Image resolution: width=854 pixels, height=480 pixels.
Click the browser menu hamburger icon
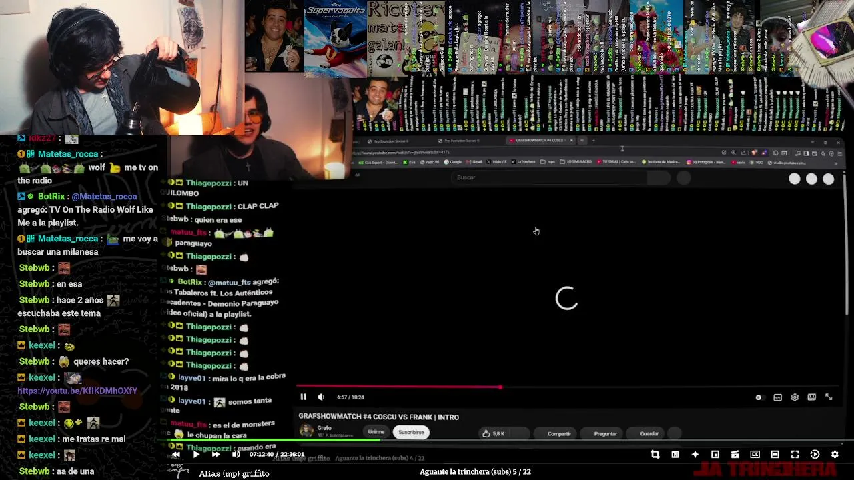840,153
